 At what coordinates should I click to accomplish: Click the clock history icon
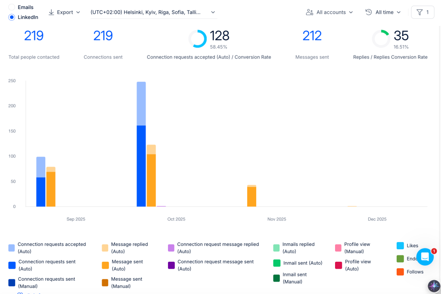pyautogui.click(x=369, y=12)
